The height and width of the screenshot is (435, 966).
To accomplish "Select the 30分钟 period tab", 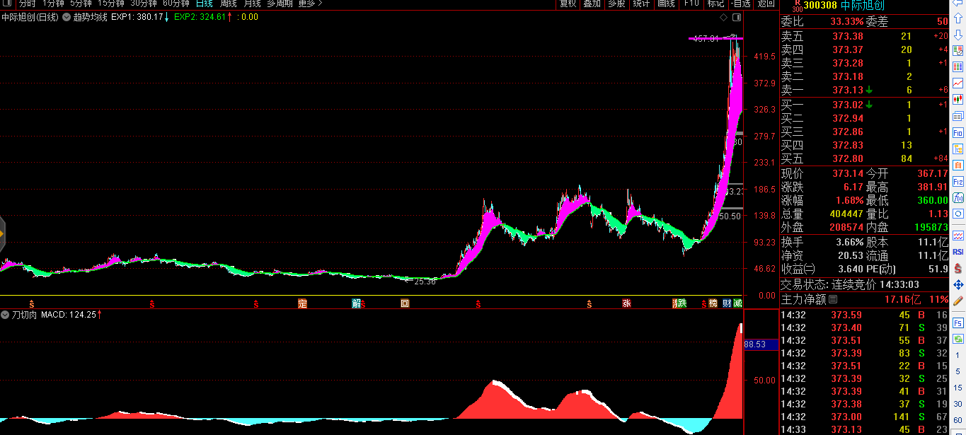I will [x=143, y=4].
